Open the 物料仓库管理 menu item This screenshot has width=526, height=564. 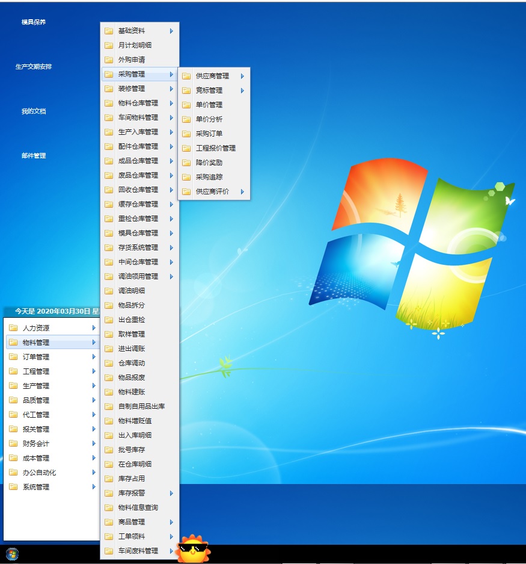(x=139, y=104)
